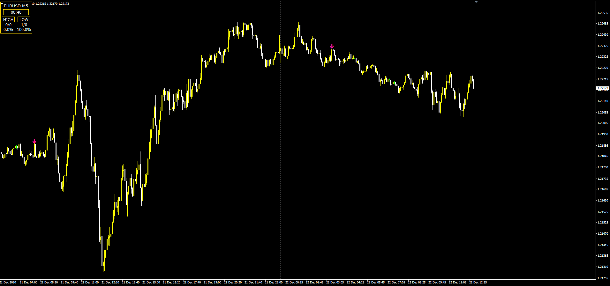Click 1.22430 on the price scale
Screen dimensions: 610x286
click(602, 35)
